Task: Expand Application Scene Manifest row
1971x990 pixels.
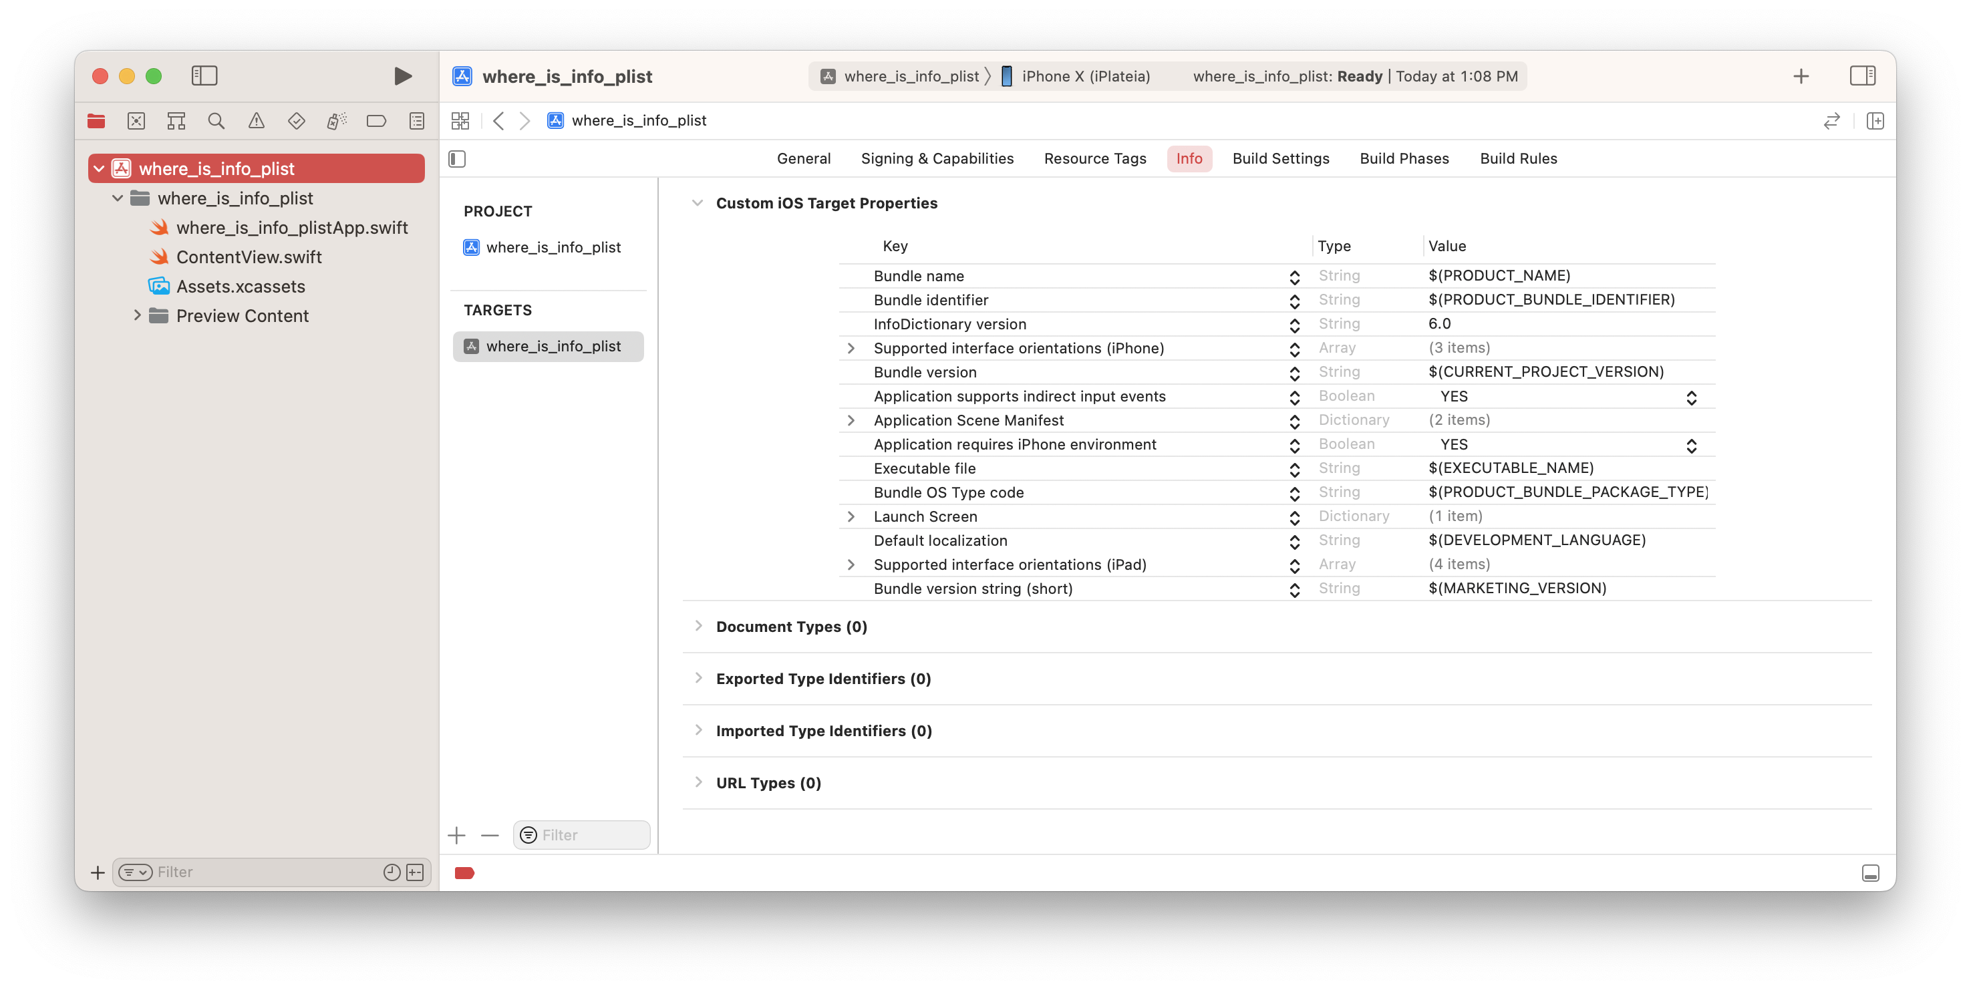Action: click(850, 420)
